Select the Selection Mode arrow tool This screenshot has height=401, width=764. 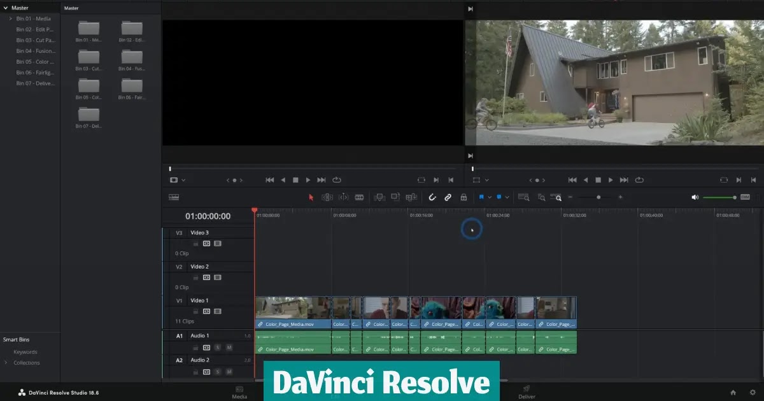coord(311,197)
